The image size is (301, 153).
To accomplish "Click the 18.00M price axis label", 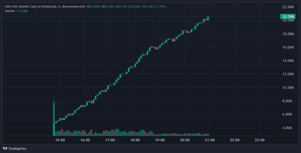I will coord(288,34).
